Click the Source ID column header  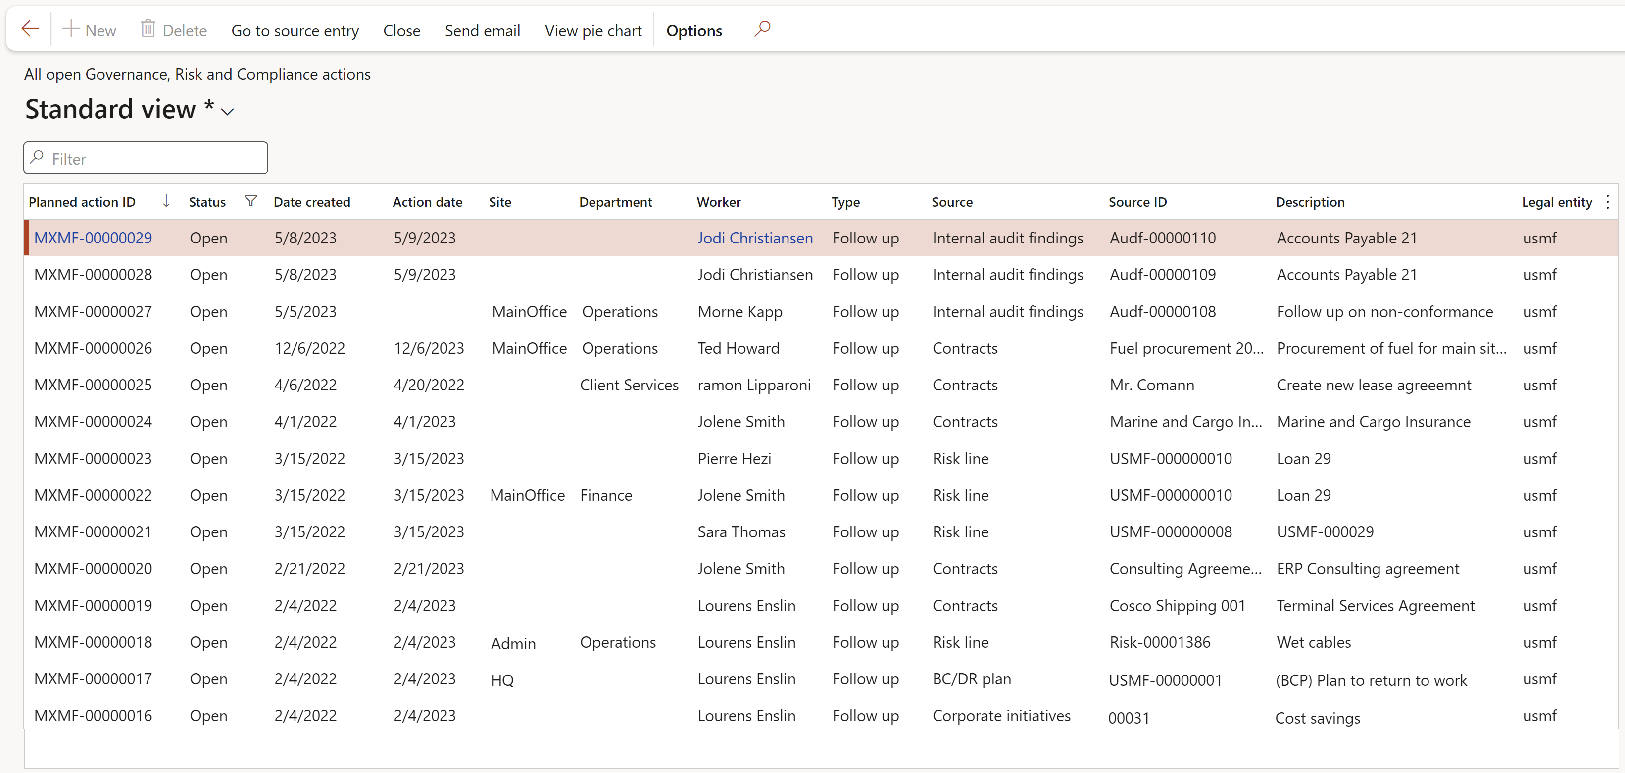[1138, 202]
